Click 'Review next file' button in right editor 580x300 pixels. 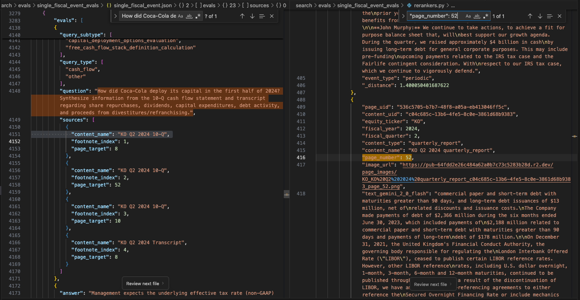[x=433, y=284]
